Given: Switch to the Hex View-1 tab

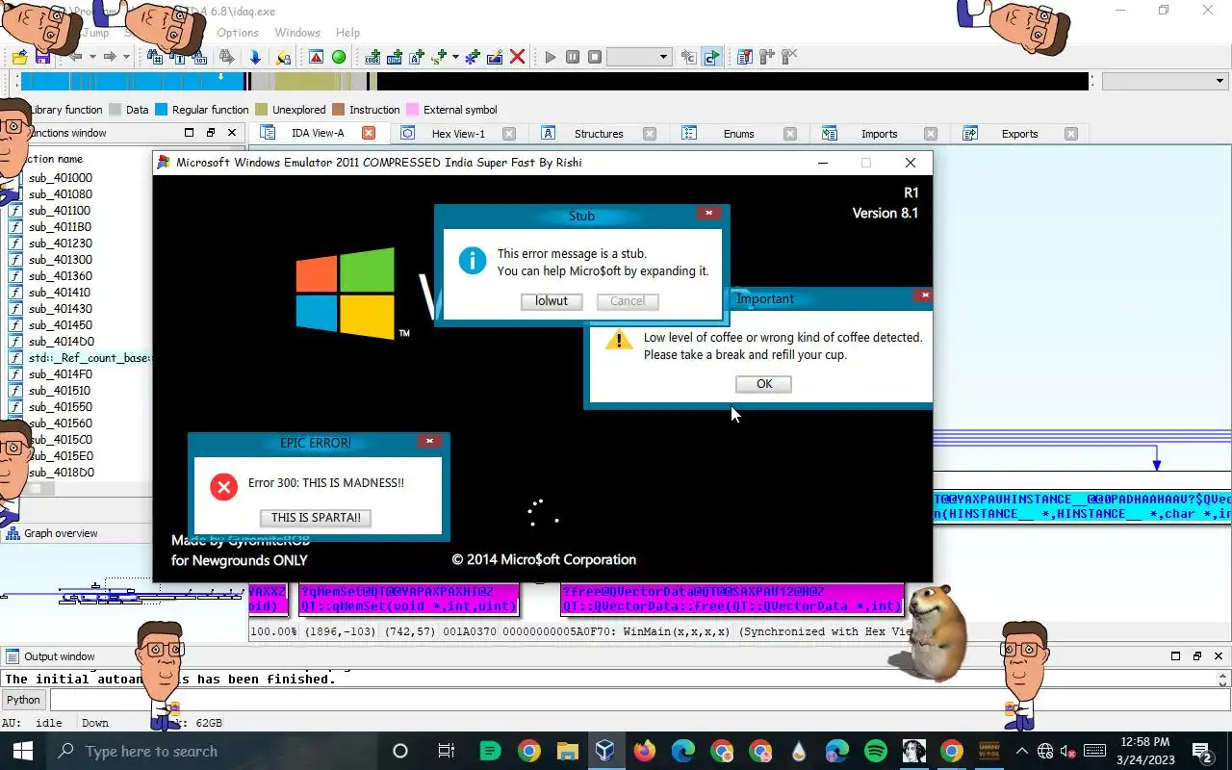Looking at the screenshot, I should (458, 134).
